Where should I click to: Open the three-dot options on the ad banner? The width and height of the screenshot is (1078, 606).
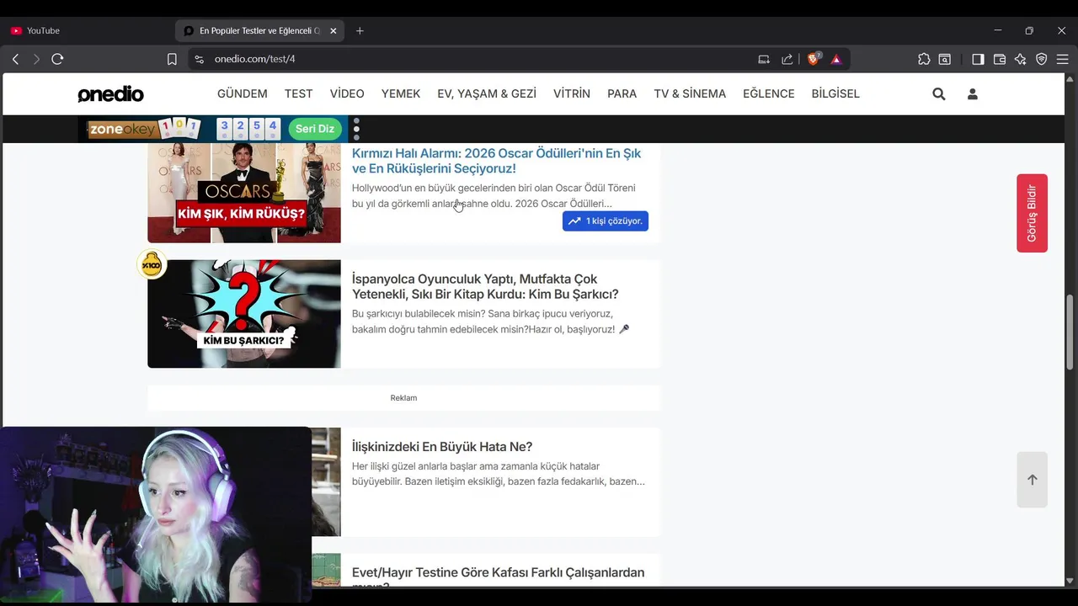356,129
